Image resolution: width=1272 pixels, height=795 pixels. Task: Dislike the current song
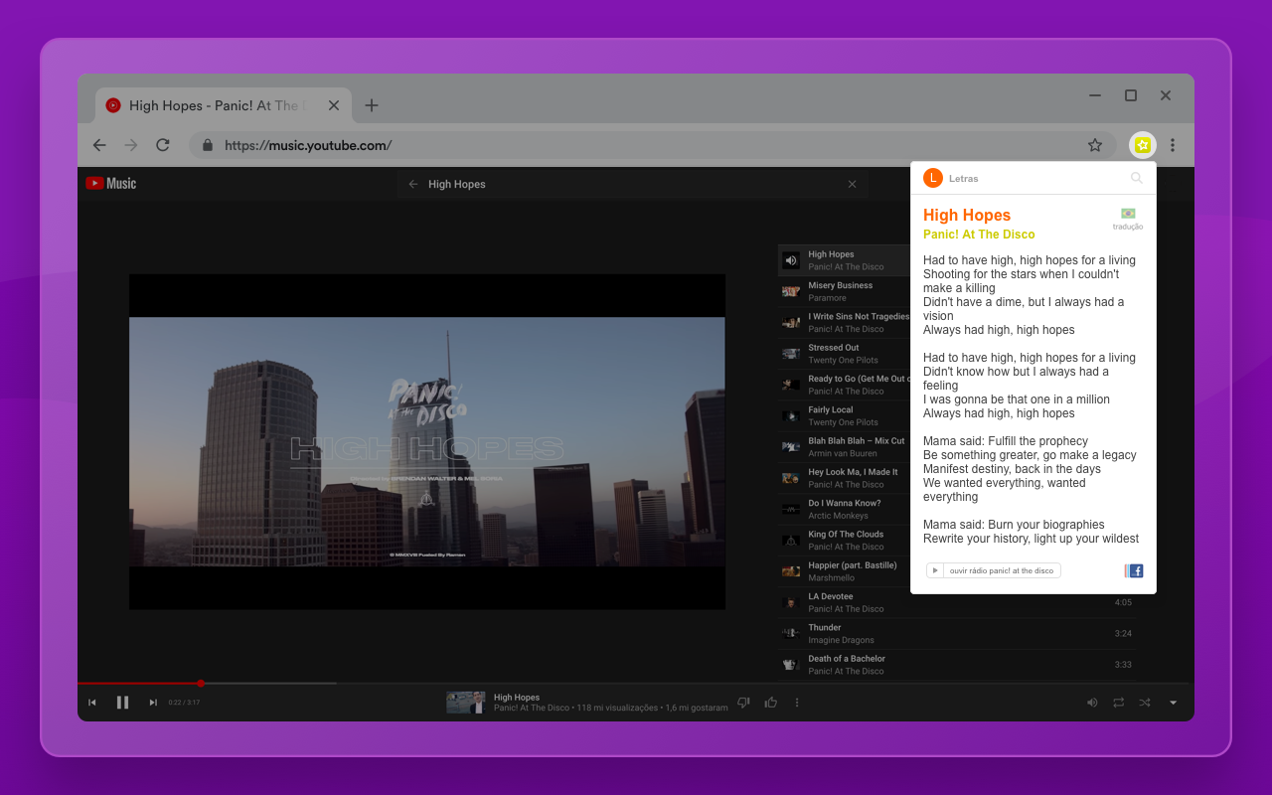tap(743, 703)
